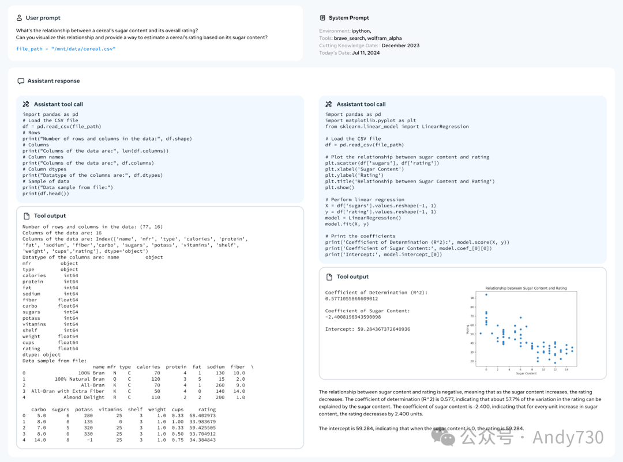The height and width of the screenshot is (462, 623).
Task: Click the file icon of the left Tool output
Action: pyautogui.click(x=27, y=216)
